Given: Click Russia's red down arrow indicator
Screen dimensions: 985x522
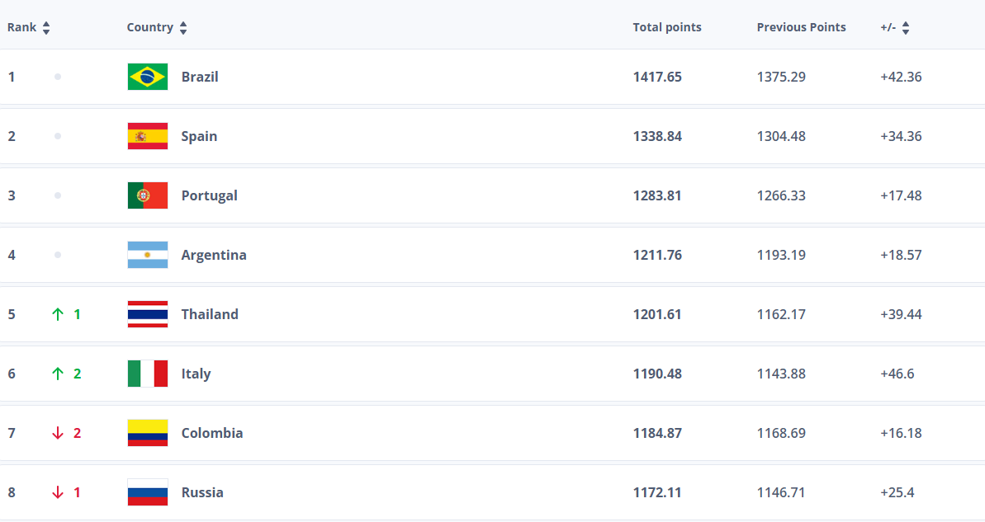Looking at the screenshot, I should coord(58,492).
